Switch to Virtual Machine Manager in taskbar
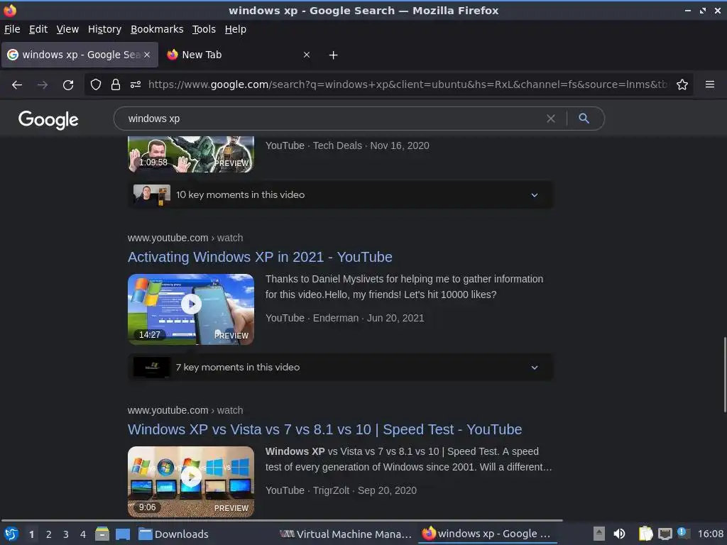The height and width of the screenshot is (545, 727). [x=346, y=534]
